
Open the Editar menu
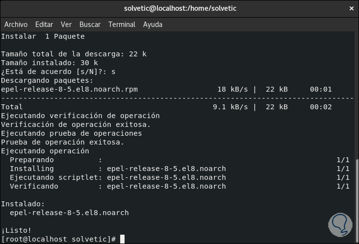click(x=44, y=24)
